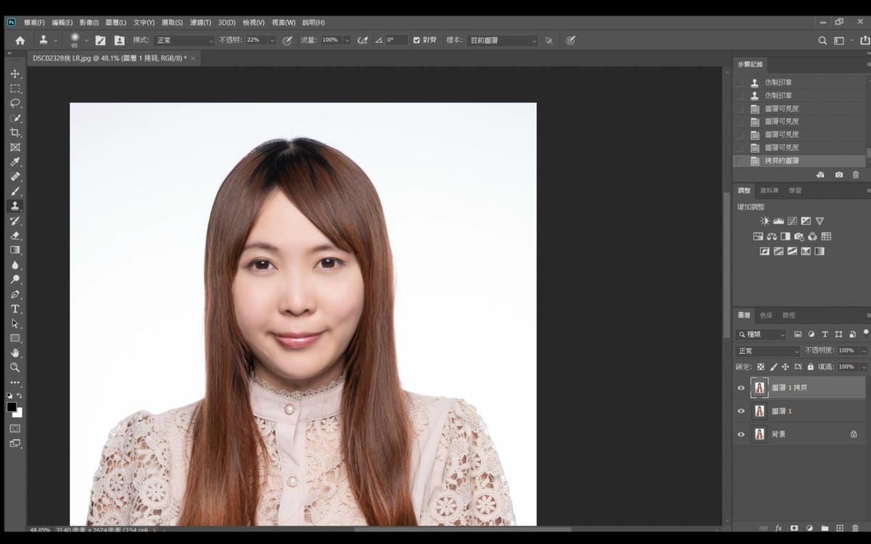Screen dimensions: 871x544
Task: Select the Move tool
Action: 15,74
